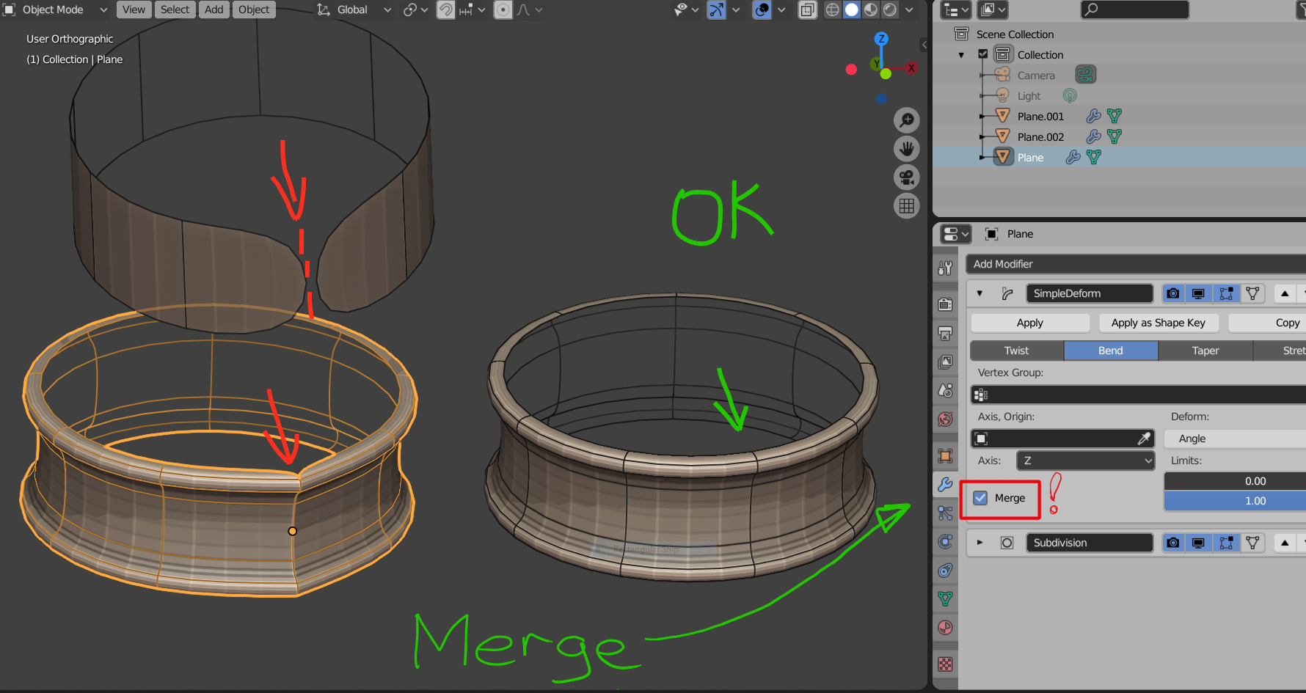The image size is (1306, 693).
Task: Toggle SimpleDeform render visibility camera icon
Action: [1173, 293]
